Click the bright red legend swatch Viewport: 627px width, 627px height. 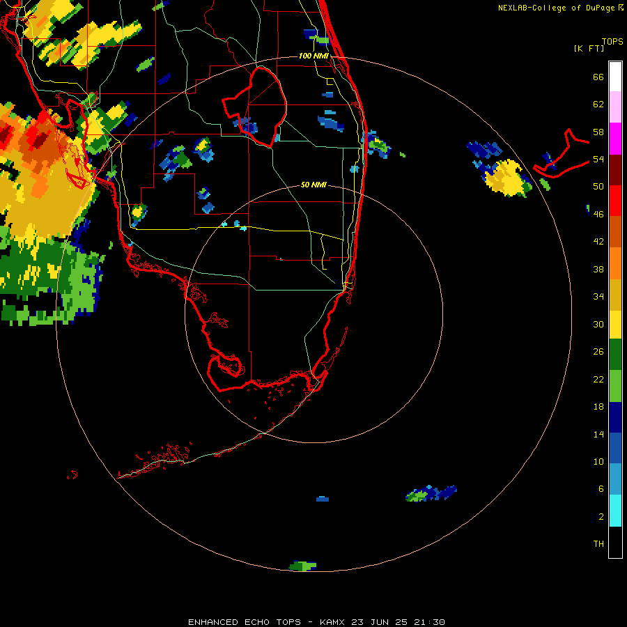click(615, 201)
